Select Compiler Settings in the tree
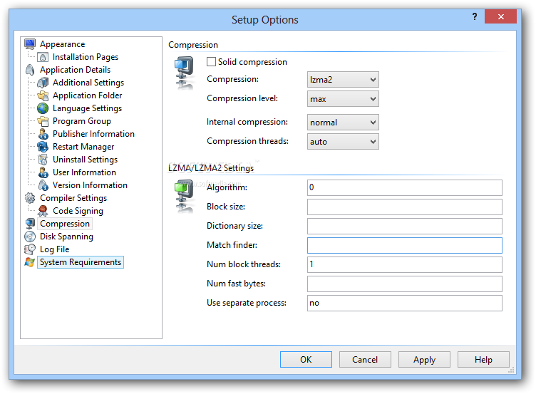The image size is (536, 394). (73, 198)
